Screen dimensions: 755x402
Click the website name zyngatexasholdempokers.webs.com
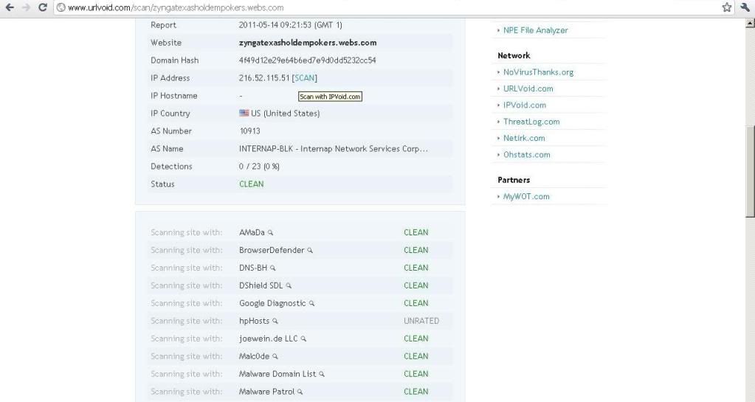[308, 42]
